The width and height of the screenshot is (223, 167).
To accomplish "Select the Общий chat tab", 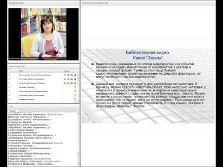I will coord(13,111).
